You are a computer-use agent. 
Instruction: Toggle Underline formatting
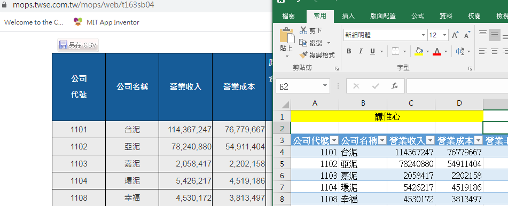[x=372, y=51]
